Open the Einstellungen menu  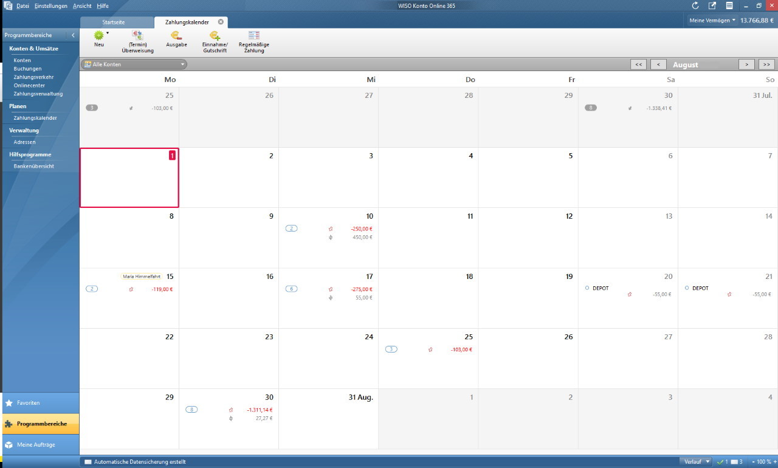coord(50,6)
